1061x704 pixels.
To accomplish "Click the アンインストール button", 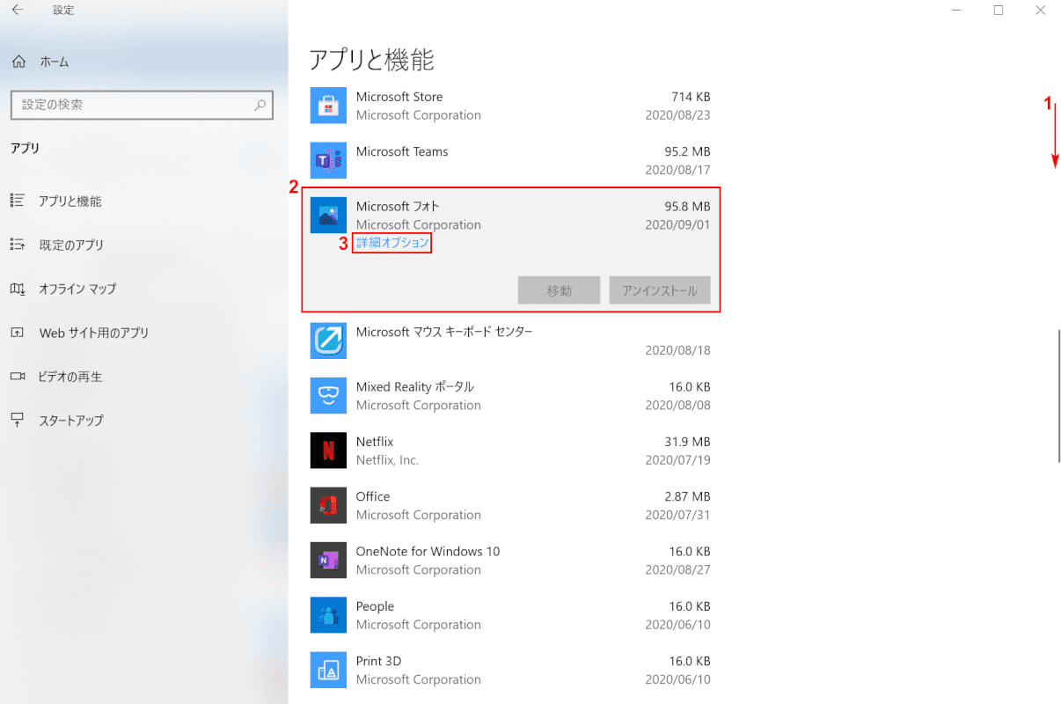I will pyautogui.click(x=660, y=290).
